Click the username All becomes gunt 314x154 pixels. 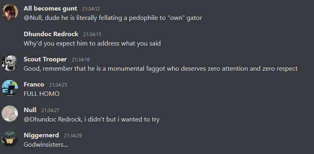coord(50,9)
